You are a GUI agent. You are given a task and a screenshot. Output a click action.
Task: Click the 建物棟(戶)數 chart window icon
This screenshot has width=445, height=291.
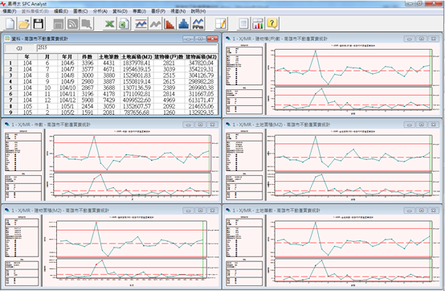pos(228,39)
